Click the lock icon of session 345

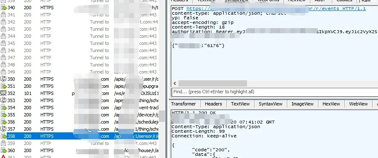(3, 43)
